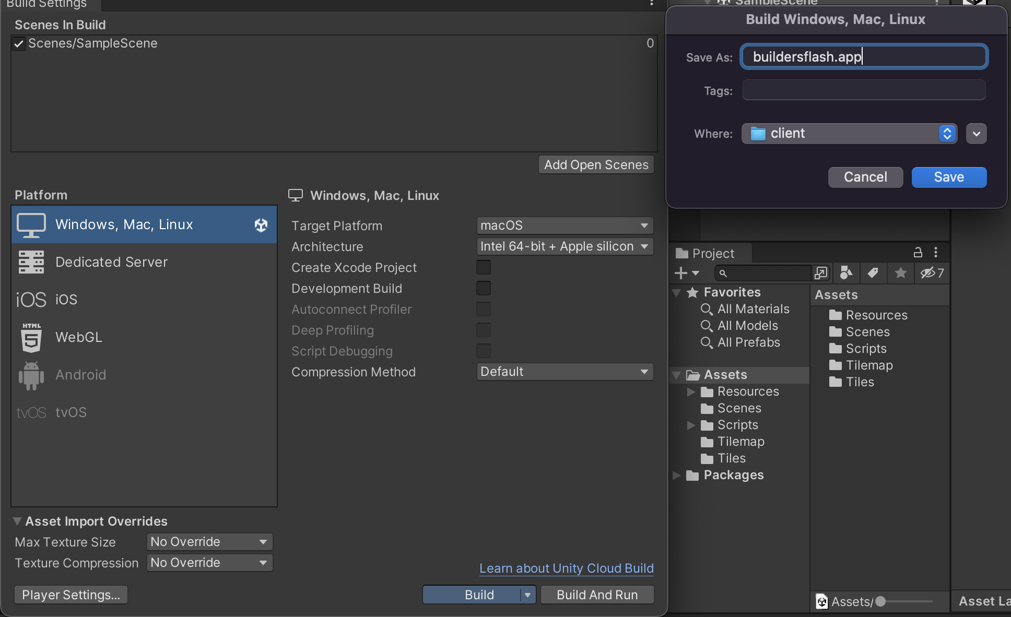Switch to the Project tab

tap(711, 253)
